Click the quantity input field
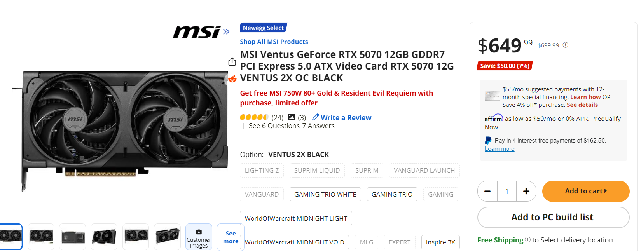 tap(507, 191)
